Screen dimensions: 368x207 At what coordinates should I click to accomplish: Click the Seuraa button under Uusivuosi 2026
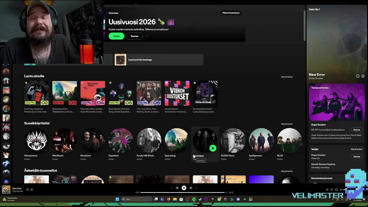pyautogui.click(x=135, y=36)
